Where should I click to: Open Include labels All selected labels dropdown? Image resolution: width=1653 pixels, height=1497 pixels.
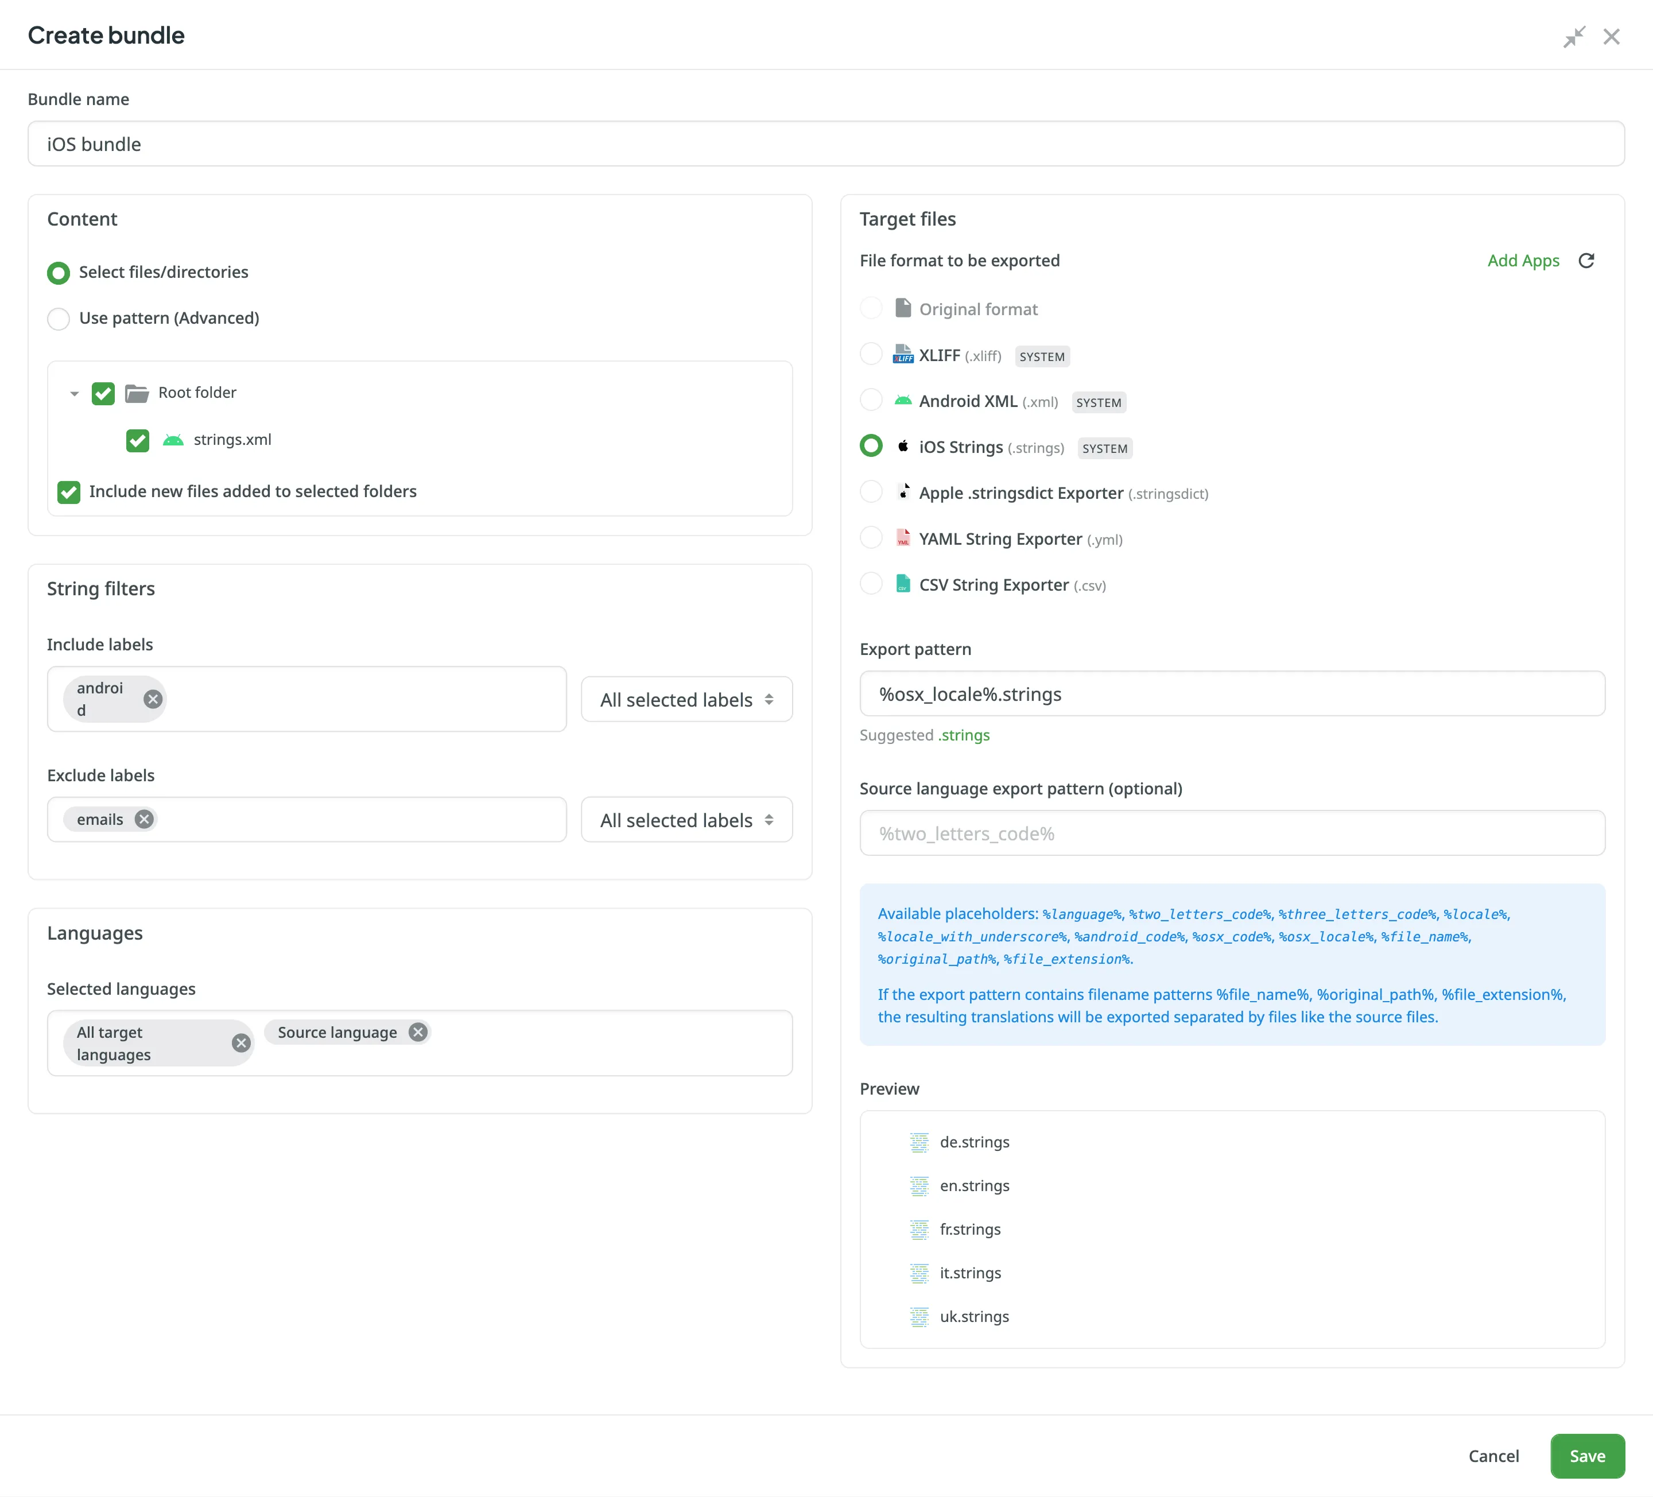(x=686, y=699)
